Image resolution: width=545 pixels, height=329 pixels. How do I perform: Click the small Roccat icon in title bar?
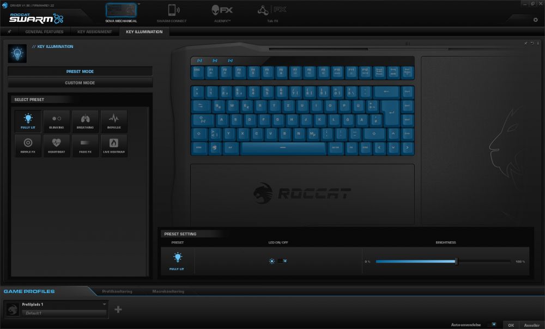[x=5, y=5]
